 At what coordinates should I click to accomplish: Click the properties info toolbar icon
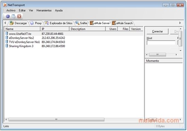pos(14,16)
